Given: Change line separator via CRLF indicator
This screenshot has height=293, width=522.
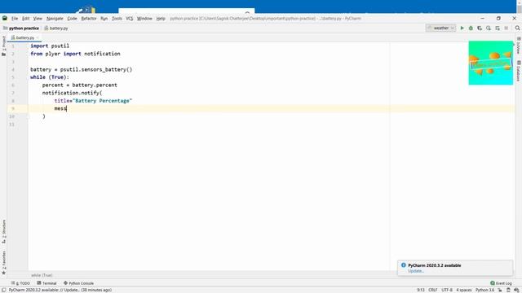Looking at the screenshot, I should point(433,290).
